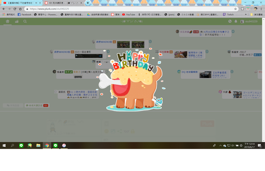Open a new browser tab
The height and width of the screenshot is (171, 265).
88,3
